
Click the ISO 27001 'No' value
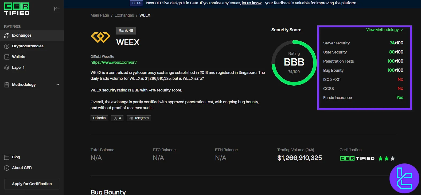click(x=400, y=79)
